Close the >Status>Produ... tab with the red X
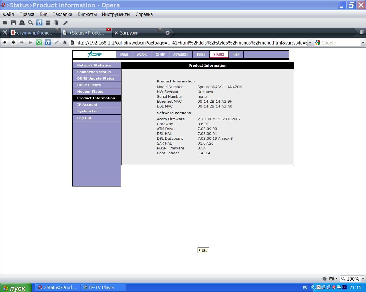366x292 pixels. [x=109, y=29]
